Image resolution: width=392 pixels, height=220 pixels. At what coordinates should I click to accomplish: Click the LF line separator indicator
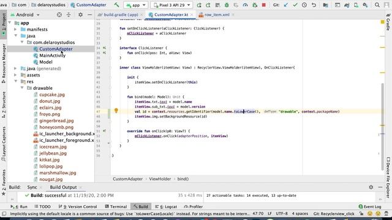click(x=269, y=214)
